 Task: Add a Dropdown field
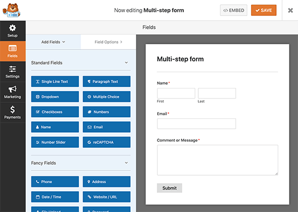coord(55,97)
